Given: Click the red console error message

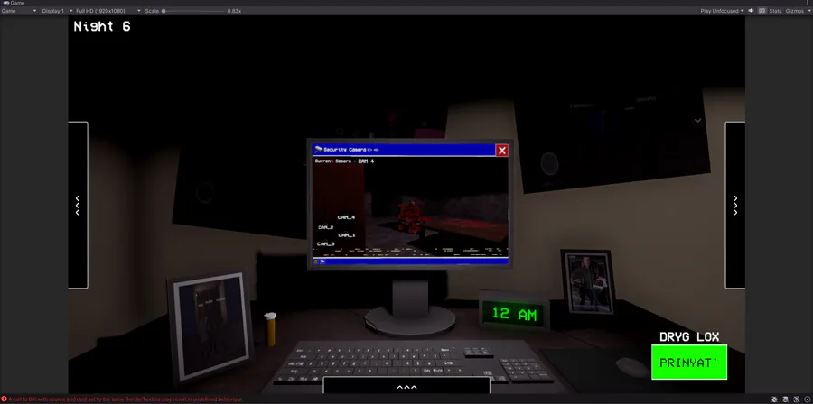Looking at the screenshot, I should (x=126, y=399).
